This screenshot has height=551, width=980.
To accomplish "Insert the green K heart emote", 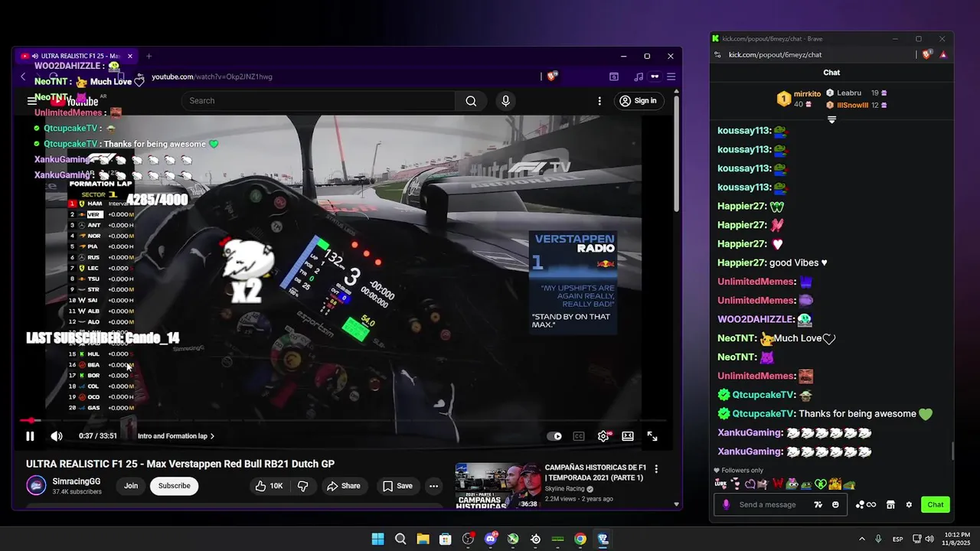I will 821,484.
